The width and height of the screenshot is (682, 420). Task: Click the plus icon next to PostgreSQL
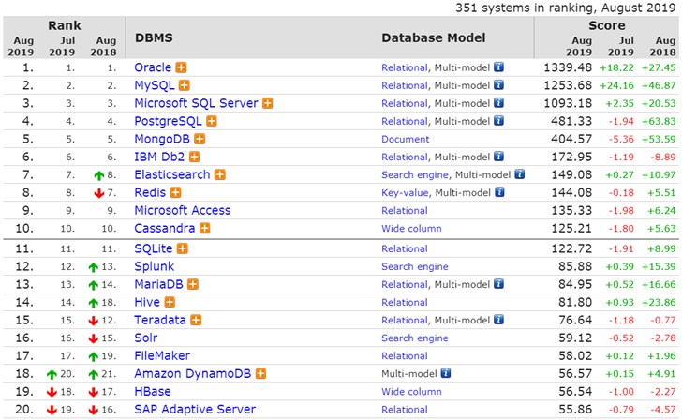pos(212,121)
